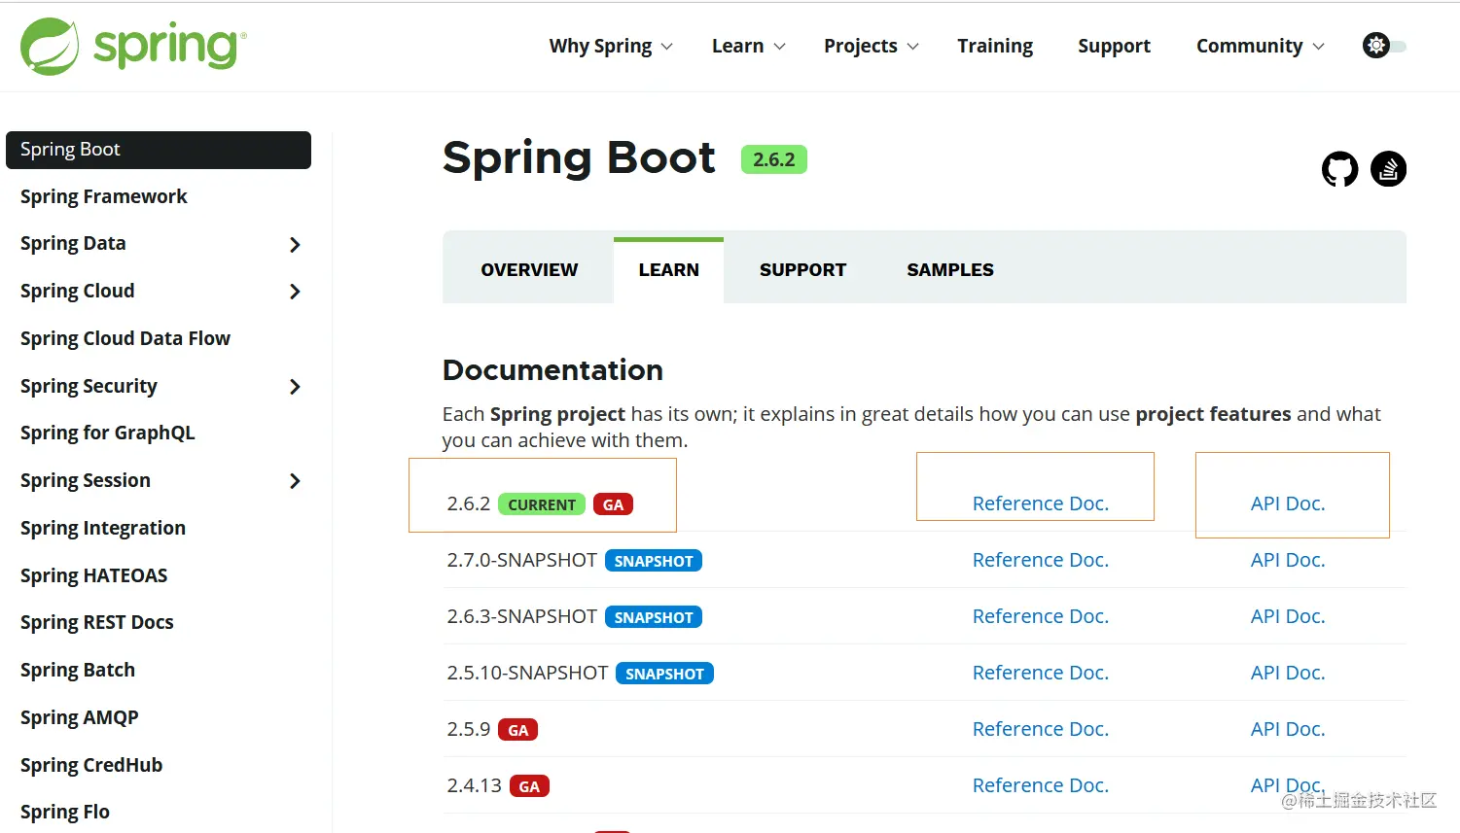Open API Doc. for 2.7.0-SNAPSHOT
The height and width of the screenshot is (833, 1460).
coord(1288,560)
